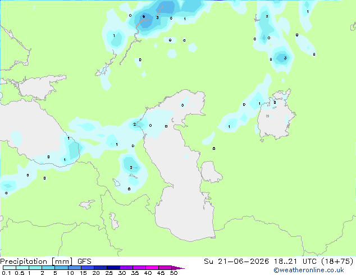Select the 20–25 mm legend color swatch

click(101, 268)
